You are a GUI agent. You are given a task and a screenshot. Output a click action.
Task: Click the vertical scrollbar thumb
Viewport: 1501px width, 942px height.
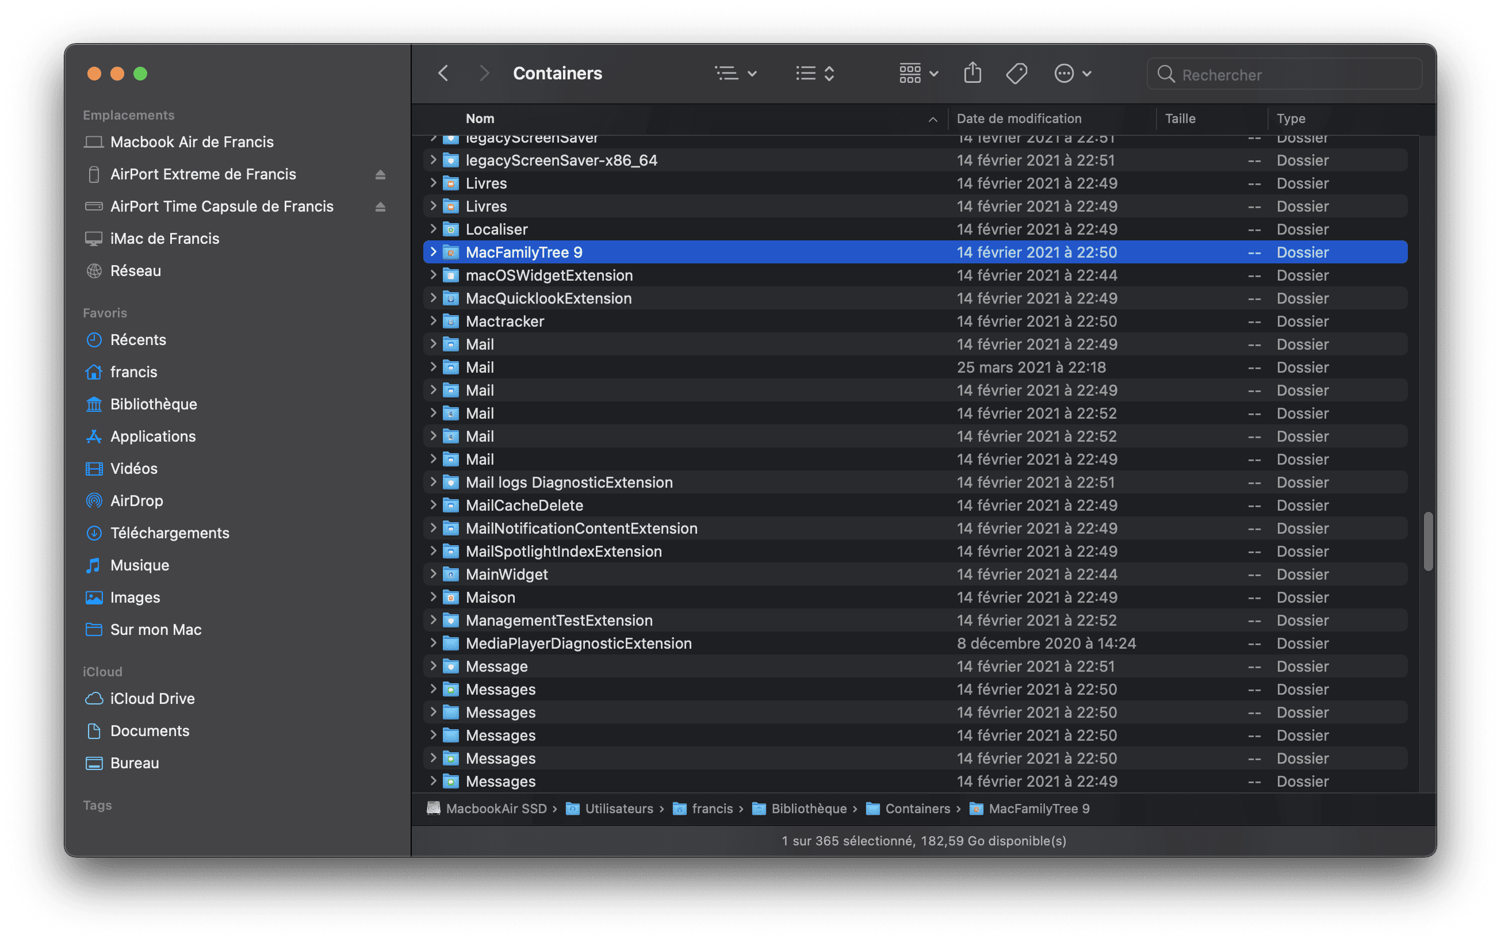(1428, 541)
